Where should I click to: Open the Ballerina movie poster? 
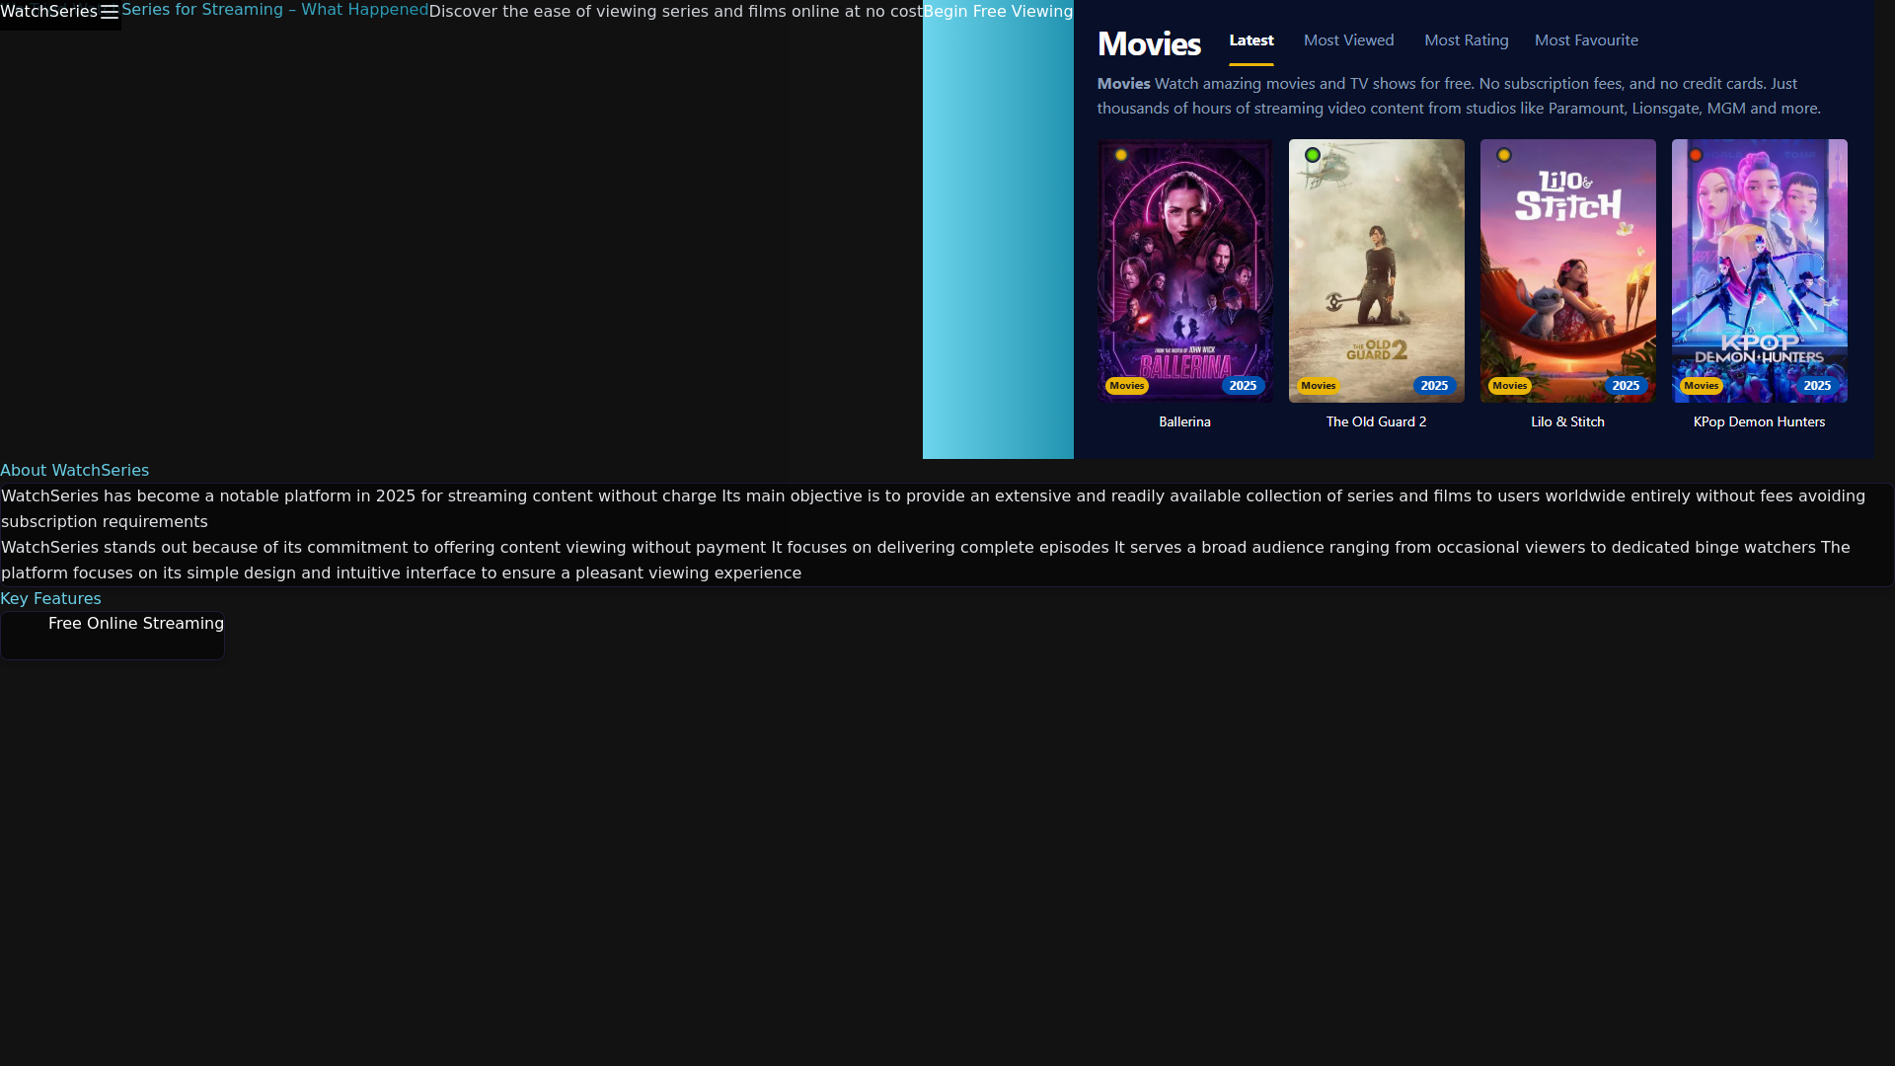(1184, 270)
